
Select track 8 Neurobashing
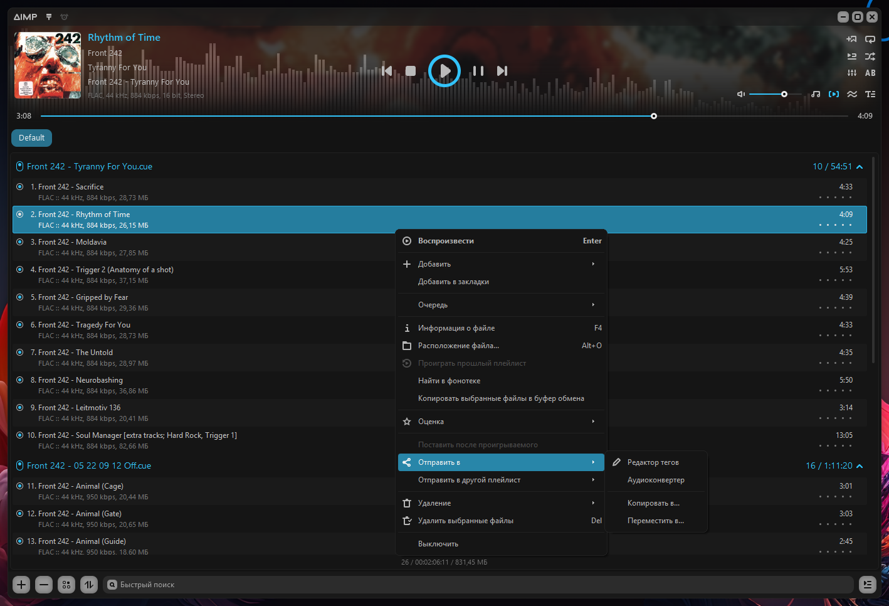point(439,385)
